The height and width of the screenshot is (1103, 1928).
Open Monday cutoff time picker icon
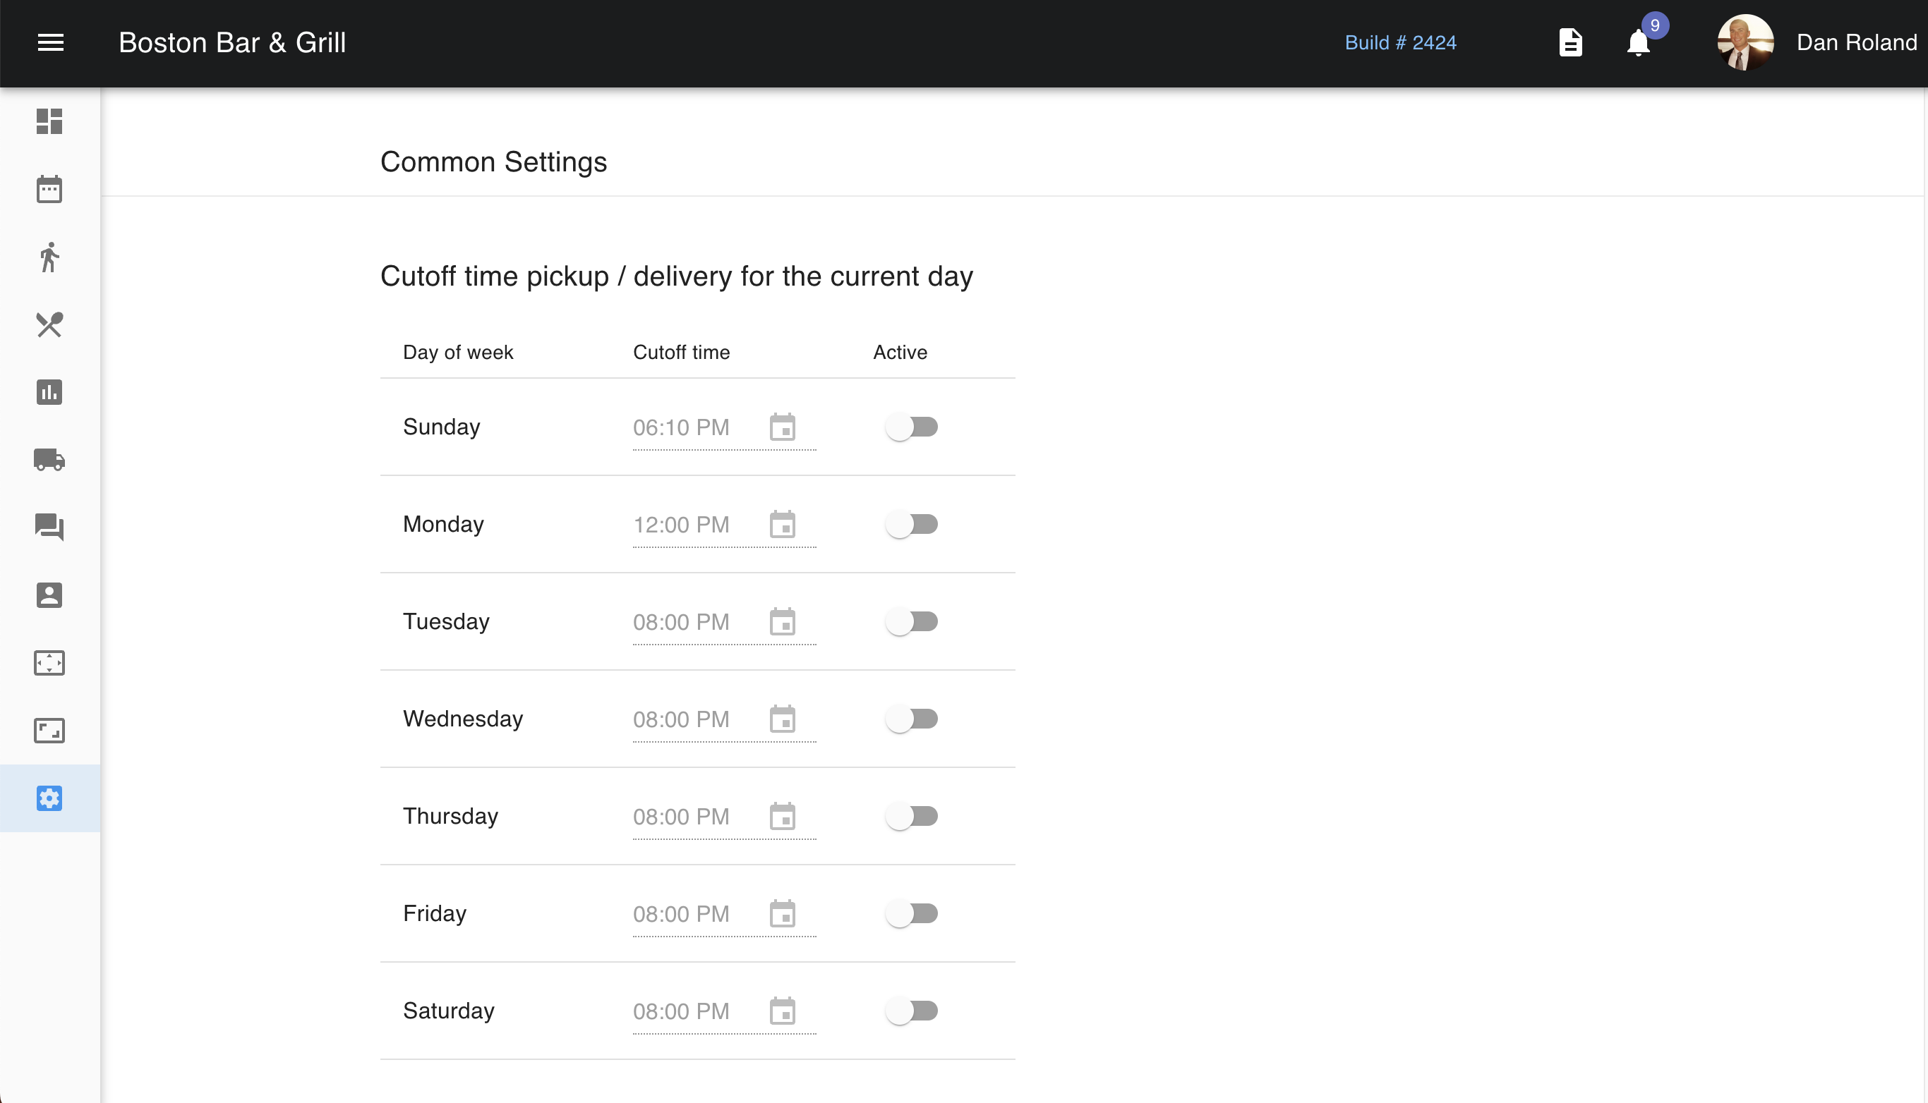782,524
